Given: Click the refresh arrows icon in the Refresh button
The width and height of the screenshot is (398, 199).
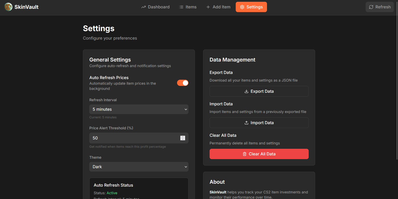Looking at the screenshot, I should 371,7.
